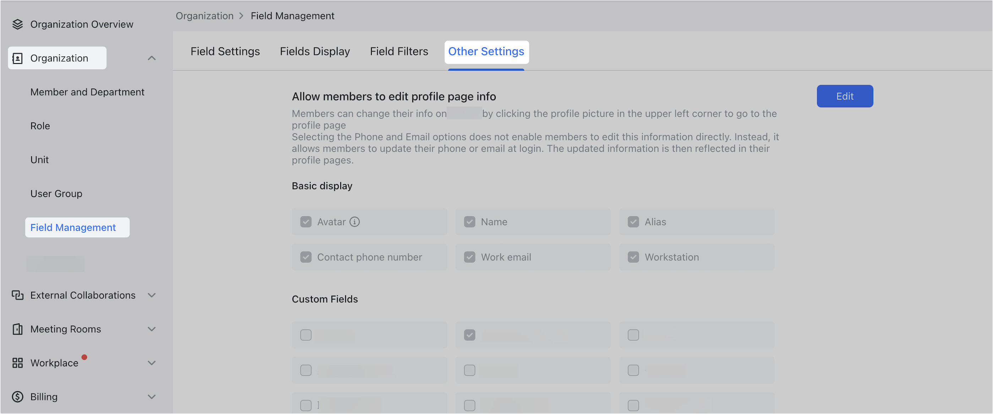993x414 pixels.
Task: Click the Workplace grid icon
Action: click(18, 363)
